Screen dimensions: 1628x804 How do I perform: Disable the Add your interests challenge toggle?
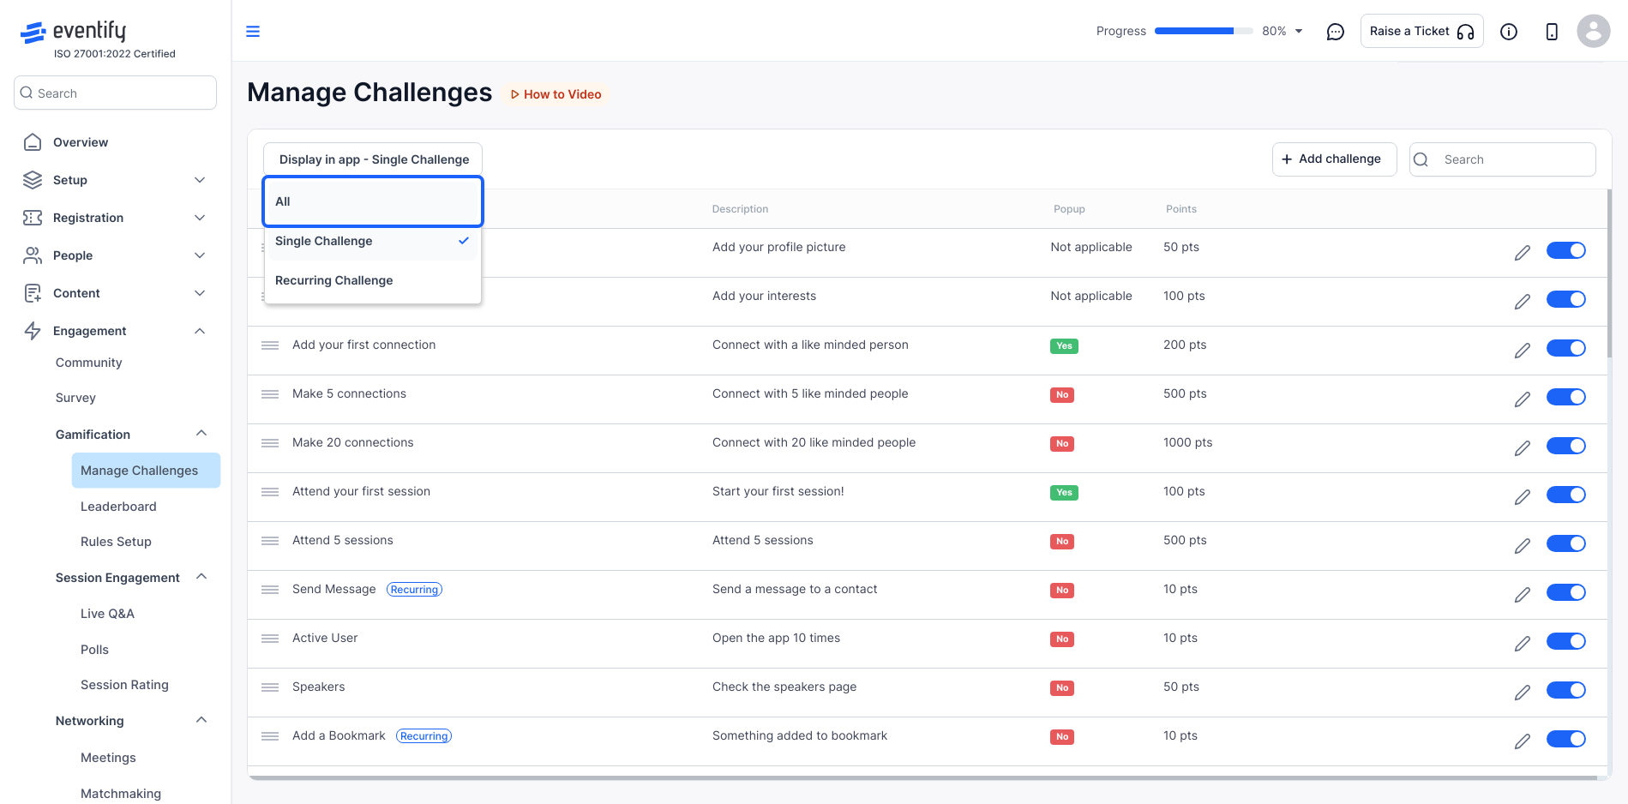(1566, 299)
